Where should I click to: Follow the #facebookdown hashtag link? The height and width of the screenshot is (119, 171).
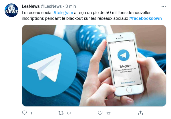click(x=145, y=18)
